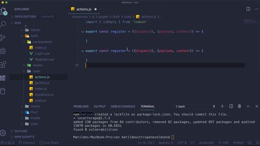Switch to the Problems tab
This screenshot has height=146, width=260.
pos(81,106)
